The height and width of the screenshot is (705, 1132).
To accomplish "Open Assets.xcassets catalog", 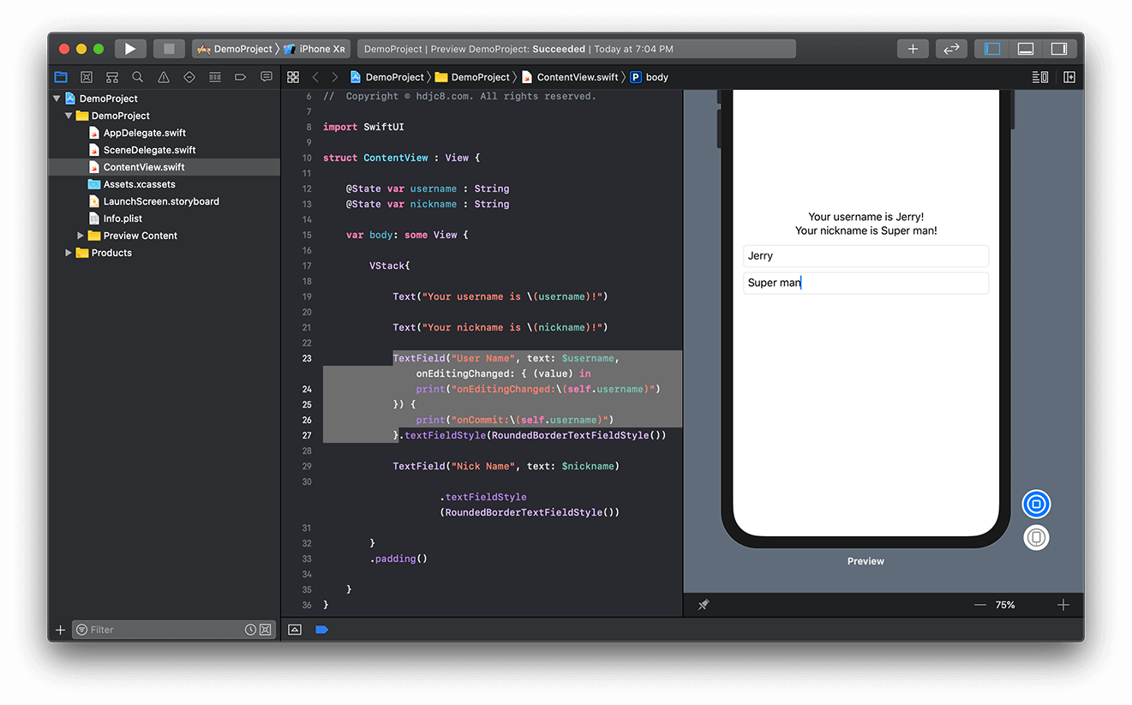I will click(139, 184).
